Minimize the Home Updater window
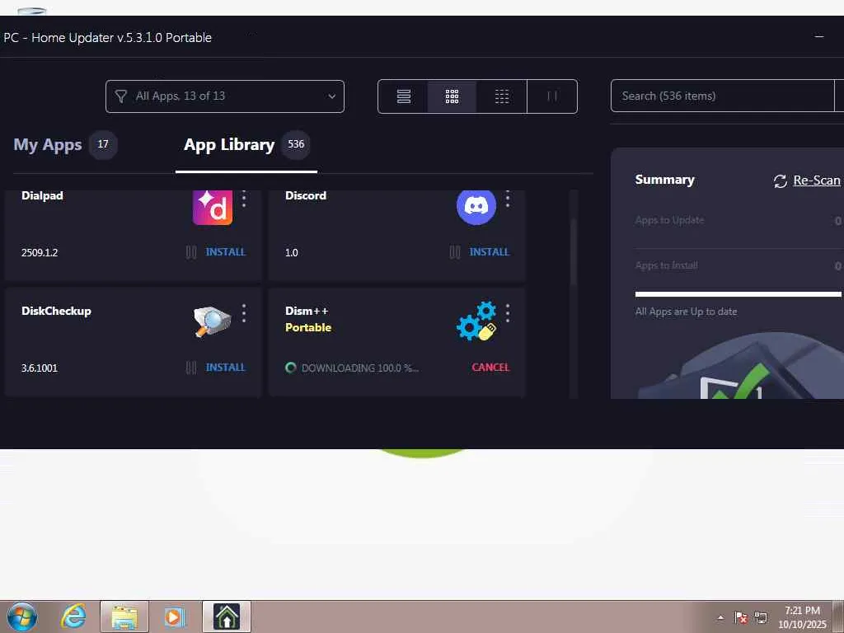844x633 pixels. (x=819, y=36)
